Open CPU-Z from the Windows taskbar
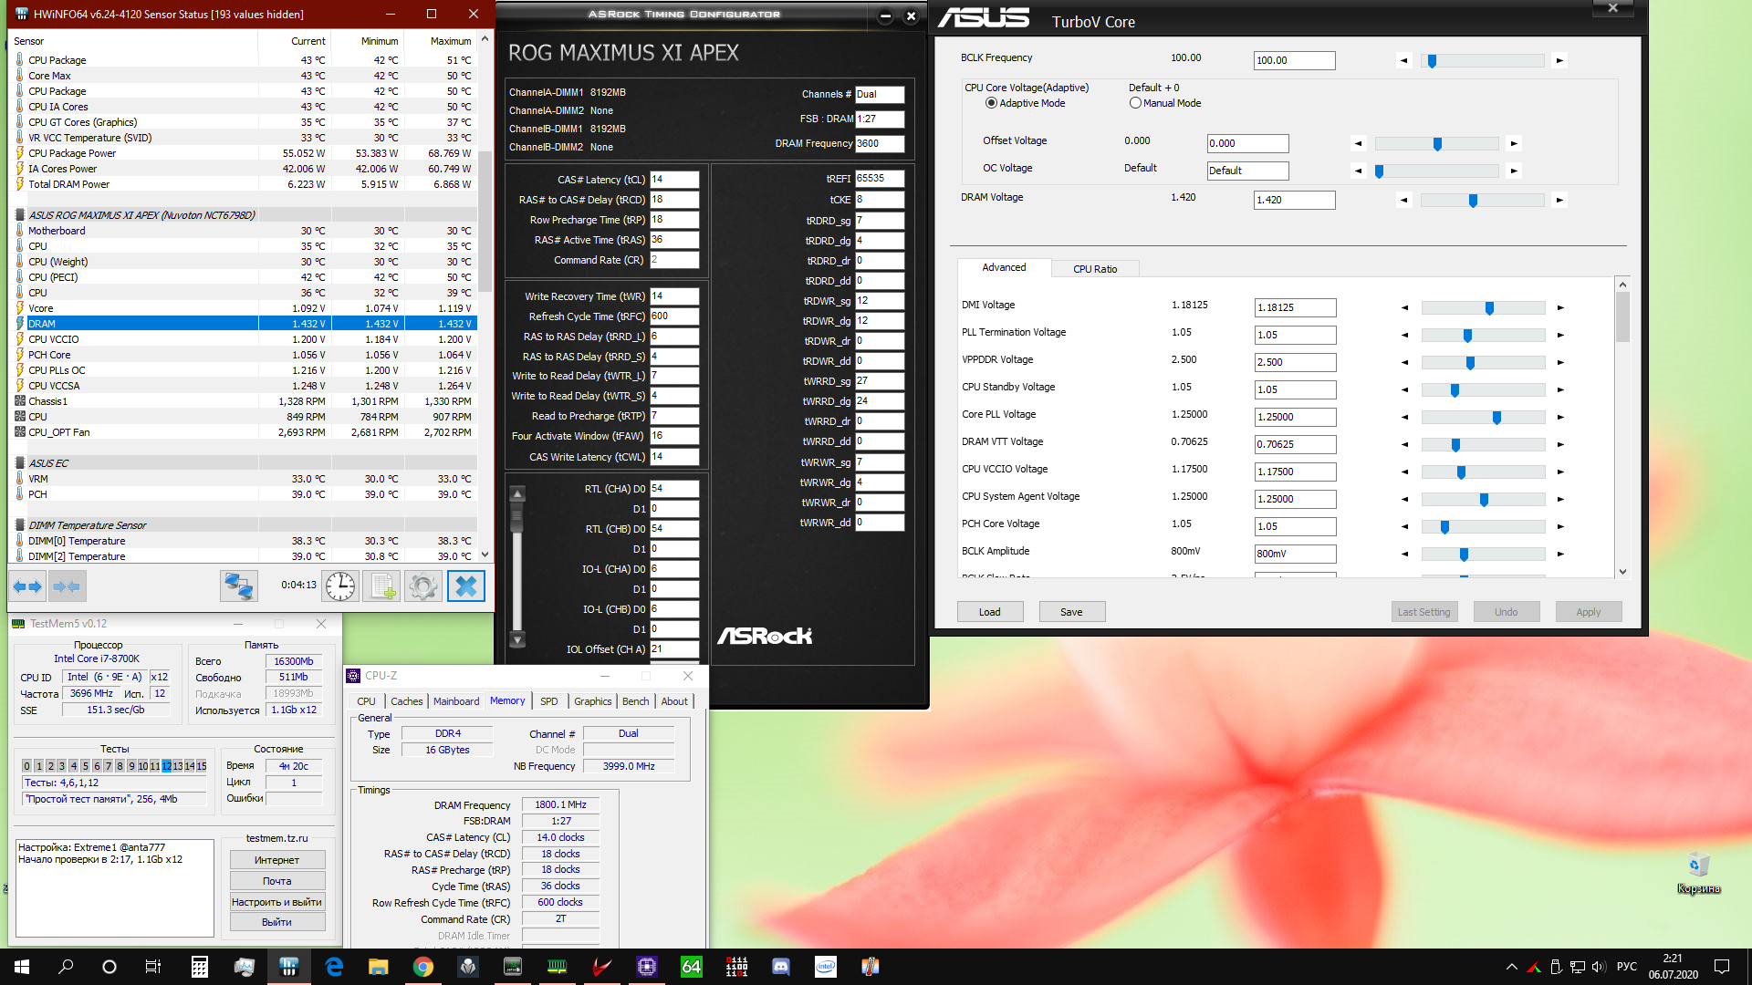Image resolution: width=1752 pixels, height=985 pixels. [x=647, y=967]
